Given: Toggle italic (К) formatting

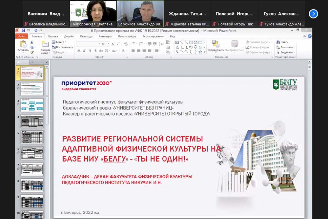Looking at the screenshot, I should coord(84,51).
